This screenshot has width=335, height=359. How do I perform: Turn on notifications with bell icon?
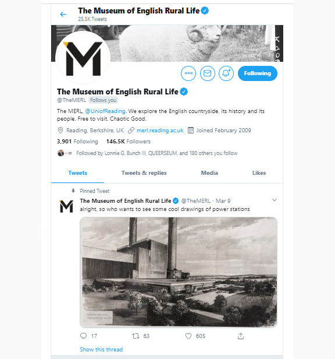point(226,73)
